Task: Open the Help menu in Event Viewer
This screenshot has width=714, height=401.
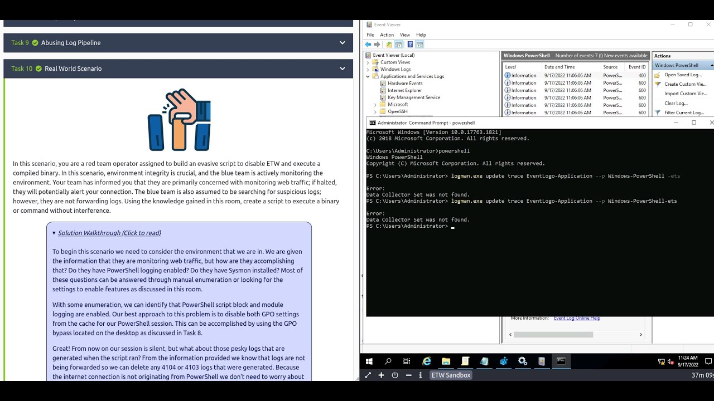Action: point(421,35)
